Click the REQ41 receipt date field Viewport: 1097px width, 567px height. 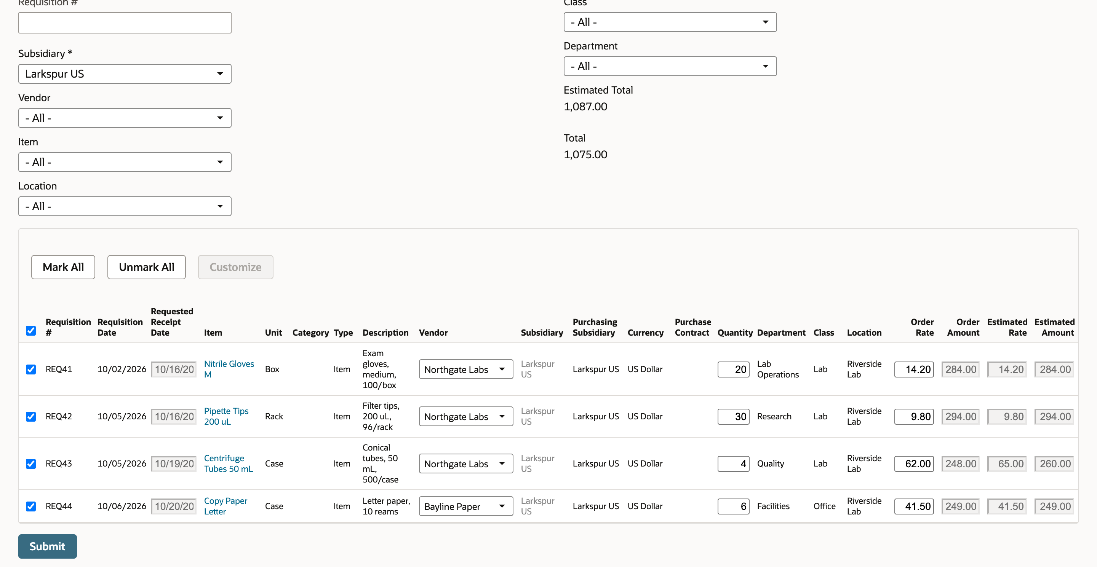174,369
